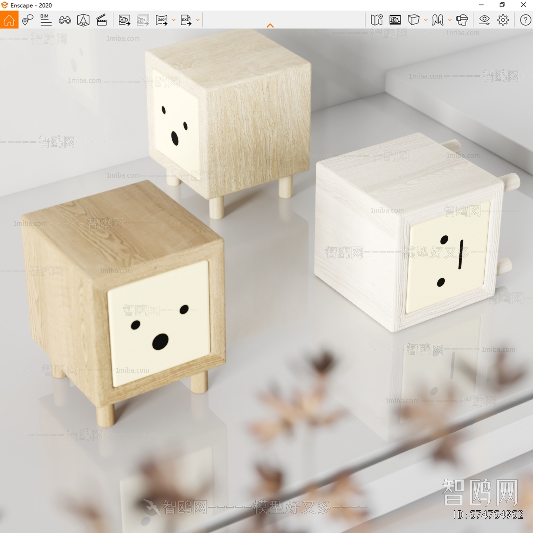
Task: Open Help question mark icon
Action: point(525,20)
